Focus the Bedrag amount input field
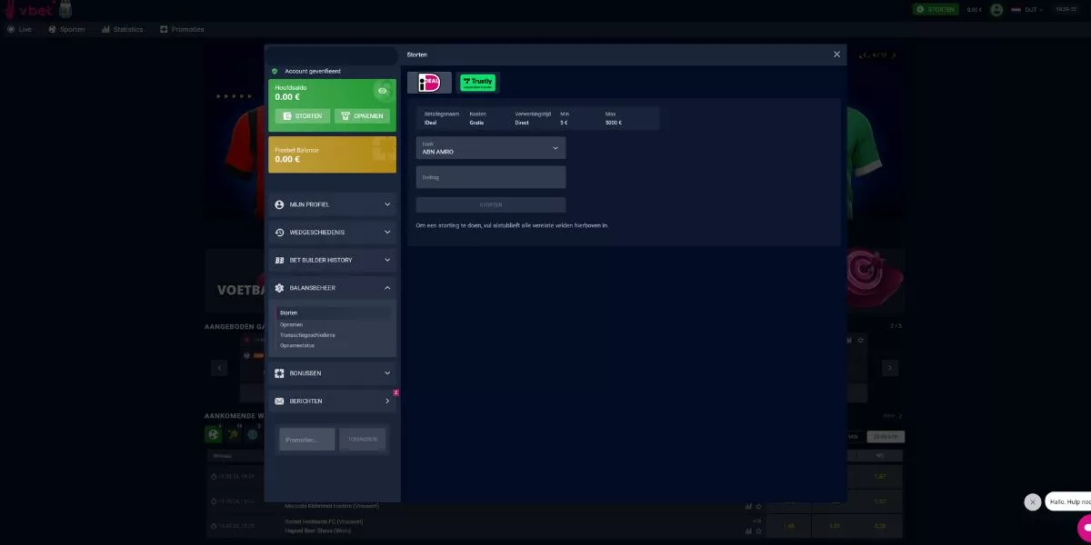 click(491, 177)
